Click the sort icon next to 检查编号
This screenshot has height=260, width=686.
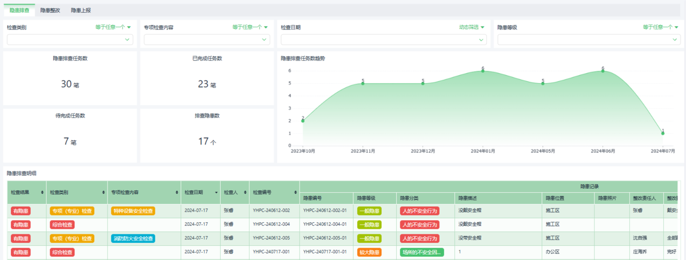[294, 193]
